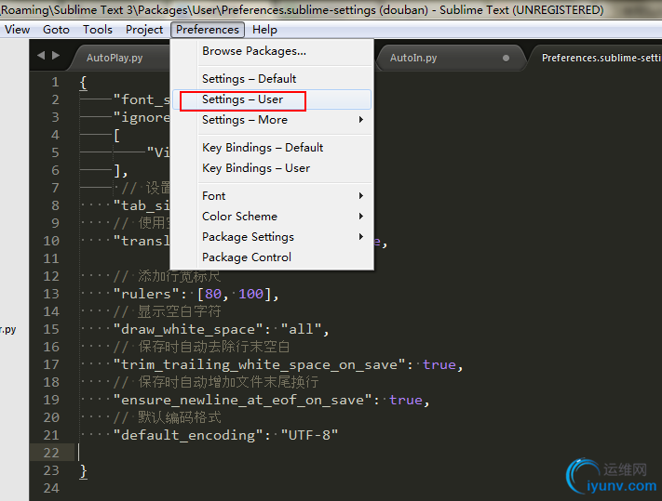Click the "draw_white_space" key
The height and width of the screenshot is (501, 662).
click(x=188, y=329)
